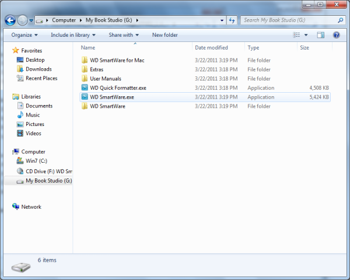Click the 'Extras' folder name
The width and height of the screenshot is (350, 280).
[x=96, y=69]
